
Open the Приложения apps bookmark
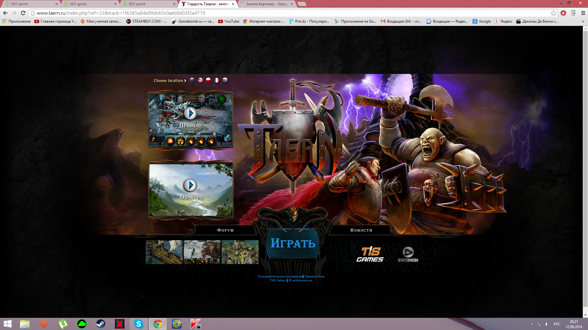[17, 21]
